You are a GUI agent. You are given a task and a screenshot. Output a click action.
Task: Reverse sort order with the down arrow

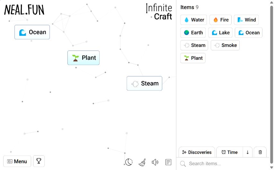tap(247, 152)
